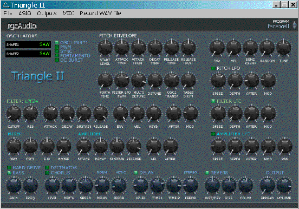Toggle the DELAY effect LED

pyautogui.click(x=136, y=173)
